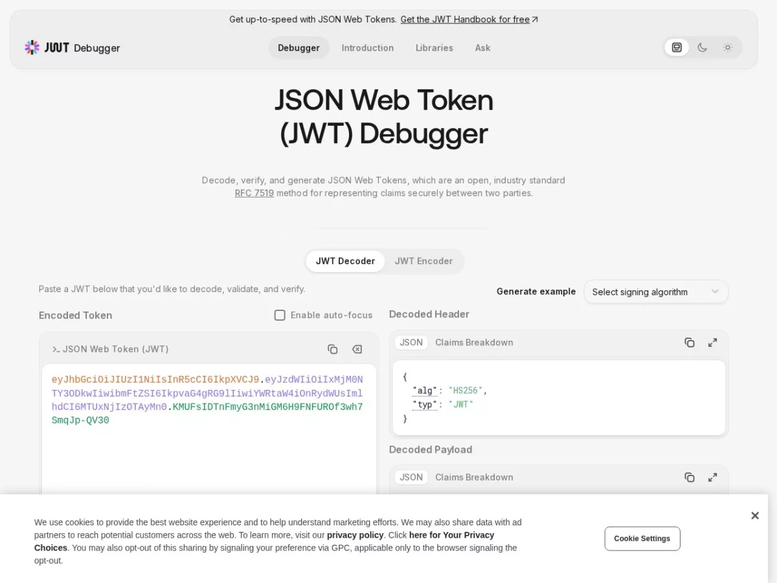Select system theme mode icon
This screenshot has width=777, height=583.
[x=677, y=47]
